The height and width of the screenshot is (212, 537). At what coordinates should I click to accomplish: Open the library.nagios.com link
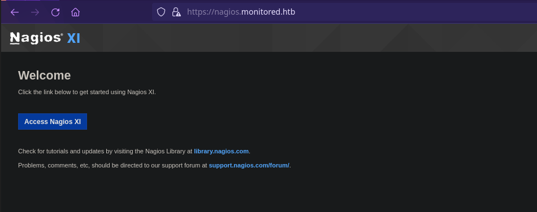tap(221, 151)
